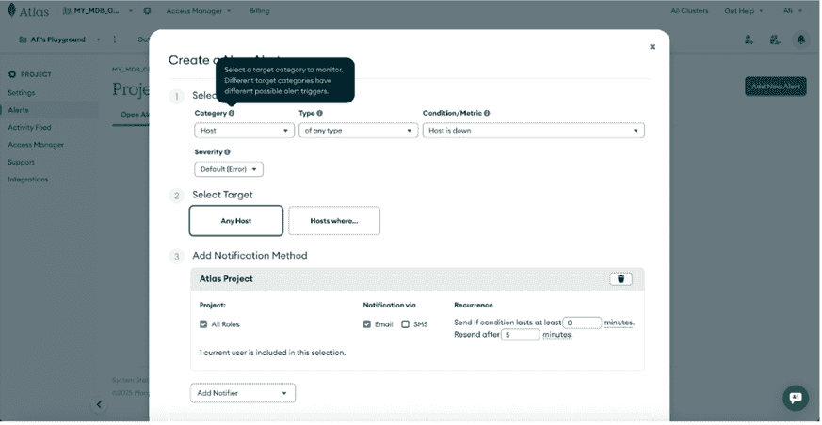
Task: Toggle the All Roles checkbox
Action: pos(203,324)
